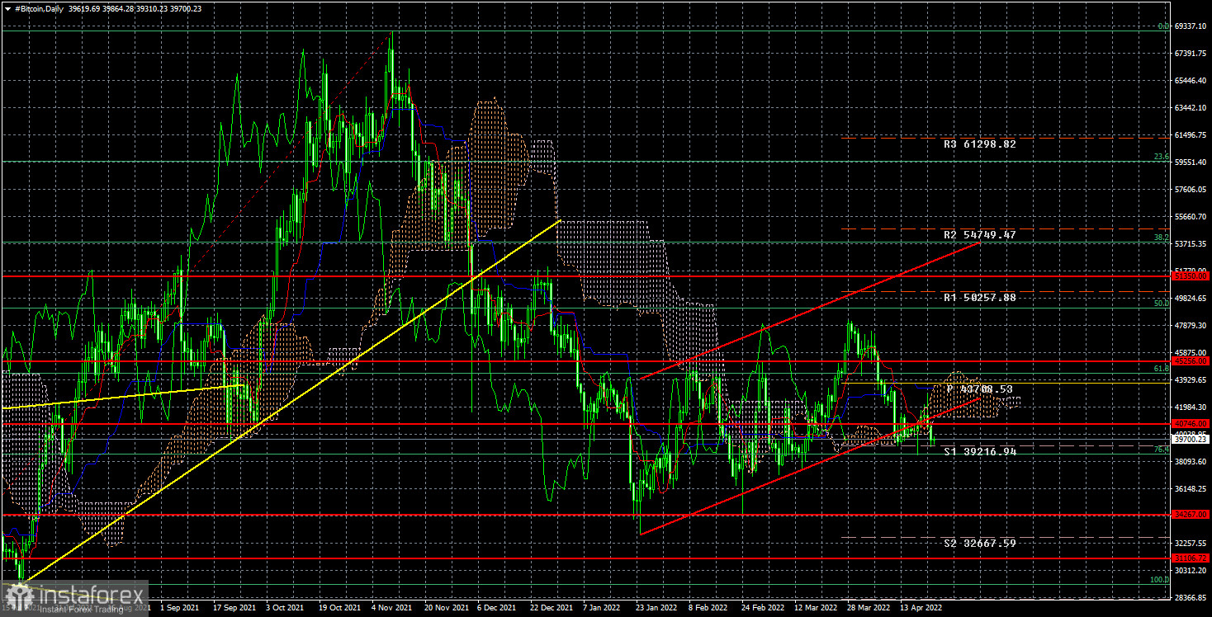Click the R2 54749.47 pivot label

click(x=980, y=235)
